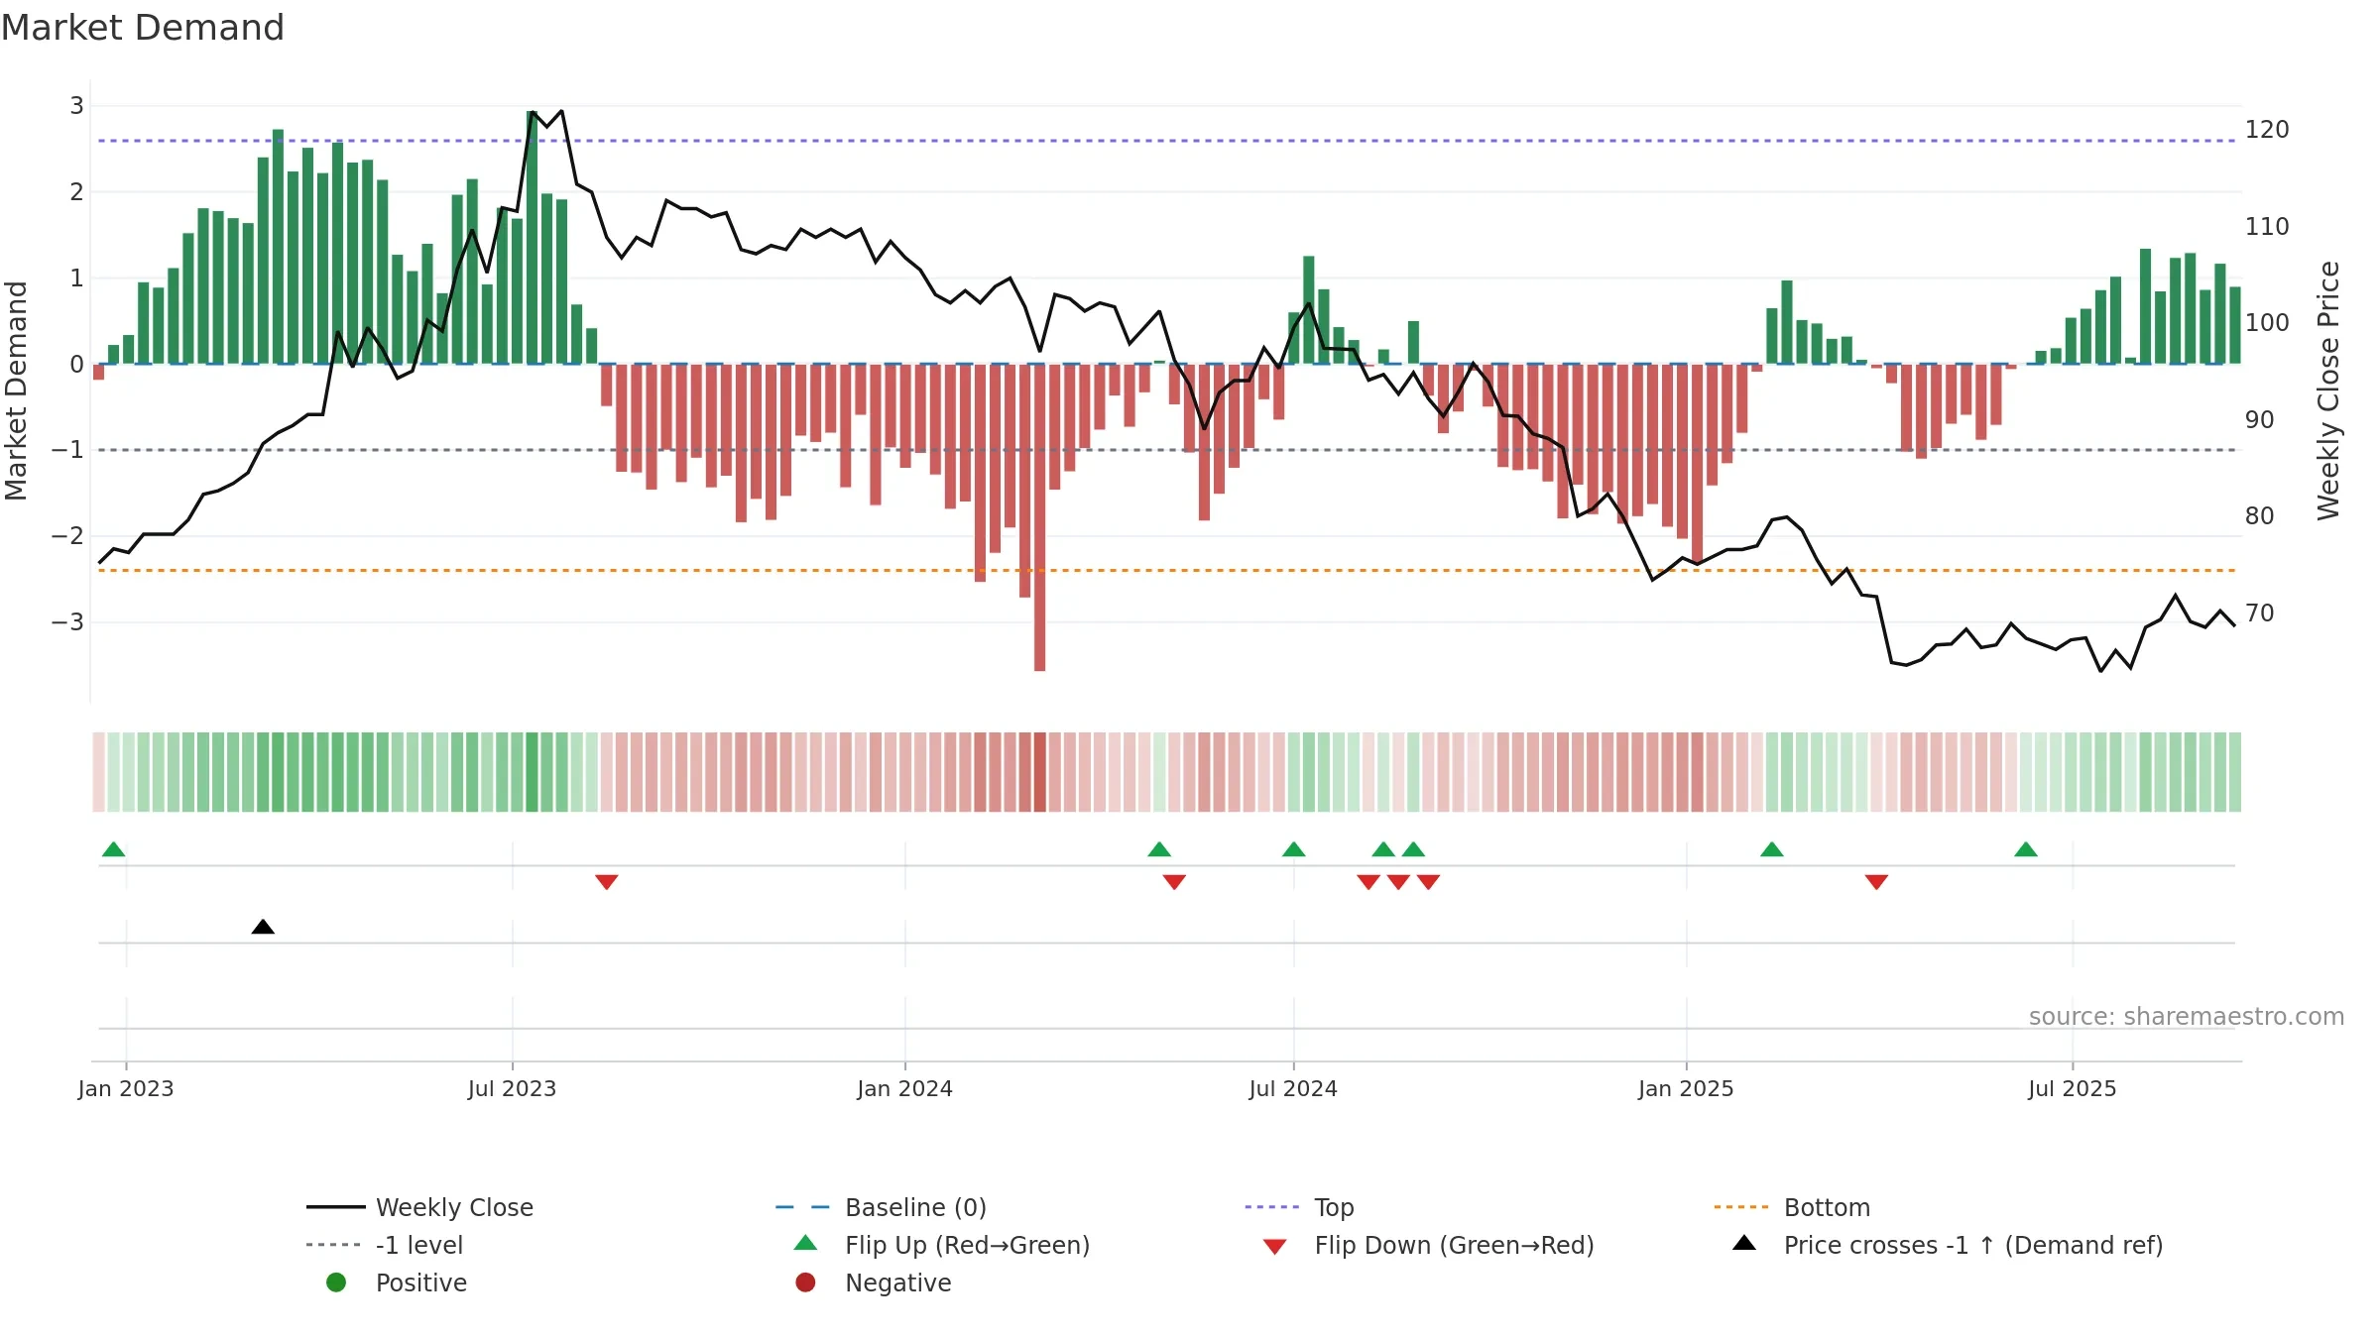The image size is (2380, 1338).
Task: Click the Jul 2024 x-axis label
Action: (x=1293, y=1088)
